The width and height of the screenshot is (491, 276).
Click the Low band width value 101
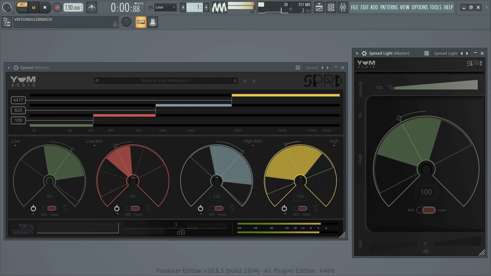(49, 196)
